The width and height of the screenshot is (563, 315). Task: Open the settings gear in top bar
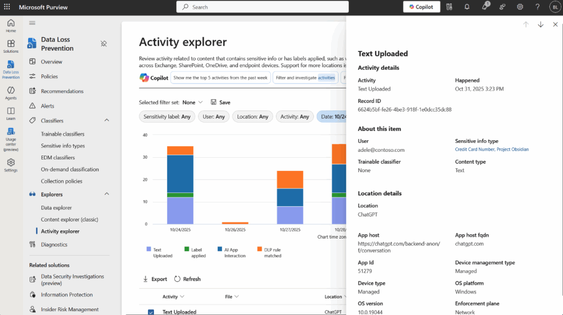point(520,7)
